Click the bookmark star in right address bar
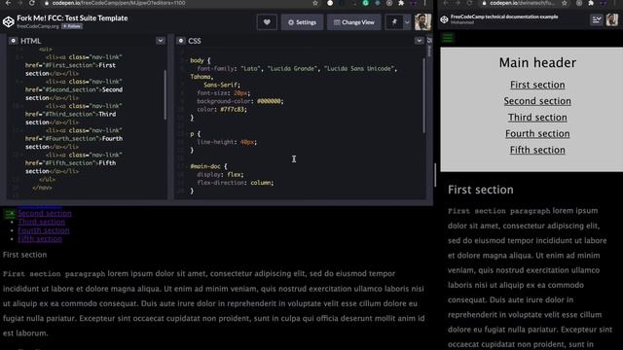623x350 pixels. [565, 3]
